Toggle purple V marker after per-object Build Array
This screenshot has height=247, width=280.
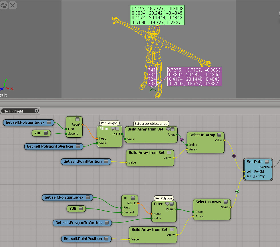pyautogui.click(x=181, y=140)
